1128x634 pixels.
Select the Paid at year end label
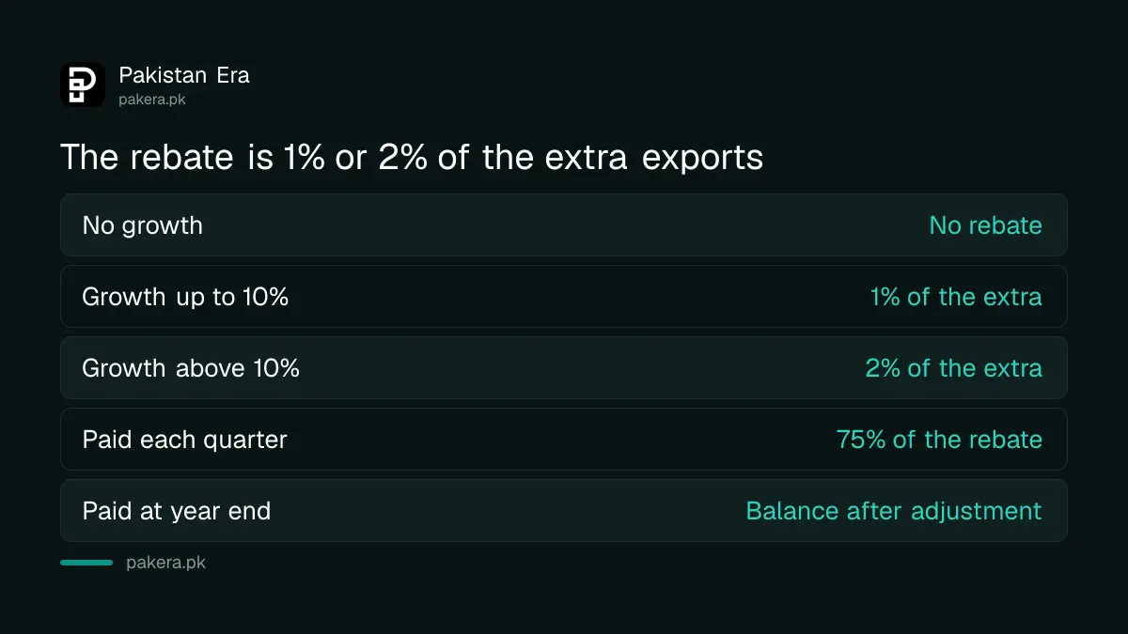point(177,511)
